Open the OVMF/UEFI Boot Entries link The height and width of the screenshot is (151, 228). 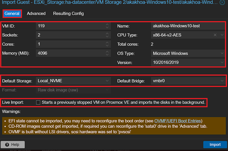pos(178,121)
